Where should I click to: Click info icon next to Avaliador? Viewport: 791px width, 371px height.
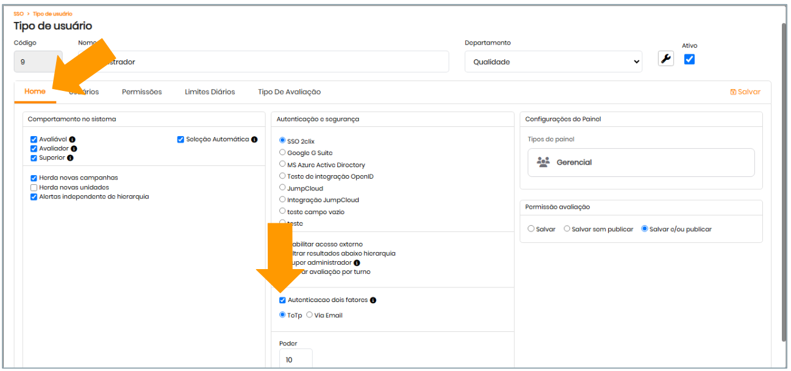[x=74, y=148]
